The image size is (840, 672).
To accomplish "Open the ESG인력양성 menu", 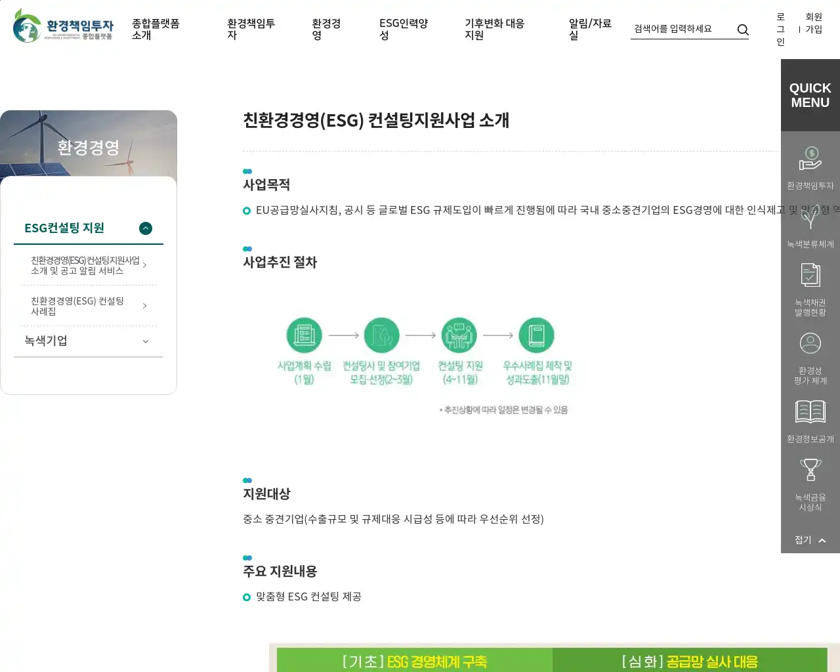I will point(403,30).
